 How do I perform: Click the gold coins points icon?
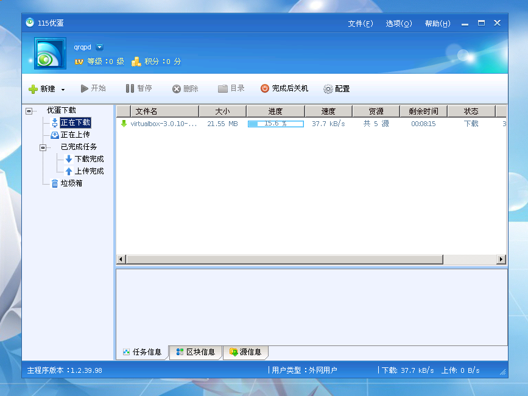point(136,62)
